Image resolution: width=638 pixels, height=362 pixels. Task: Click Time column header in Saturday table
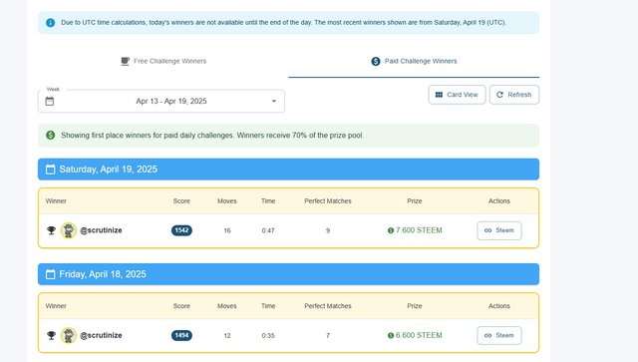coord(268,201)
